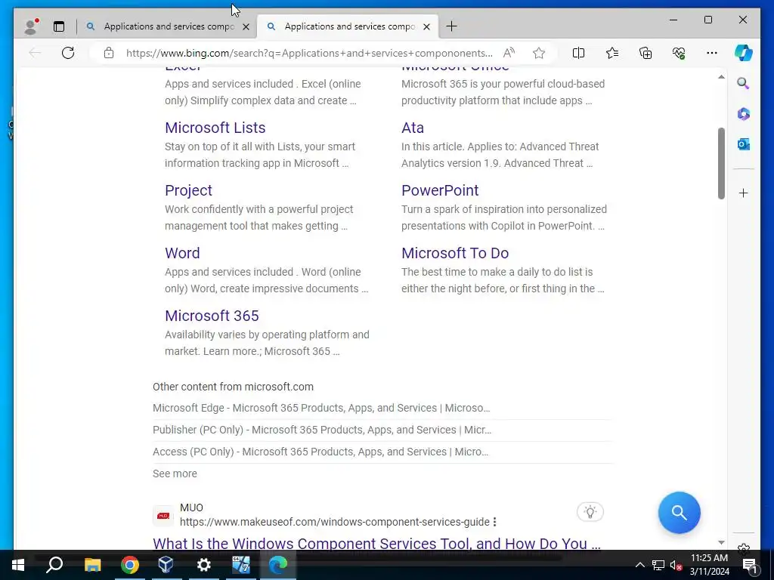This screenshot has height=580, width=774.
Task: Open the Microsoft Edge - Microsoft 365 Products link
Action: pos(321,408)
